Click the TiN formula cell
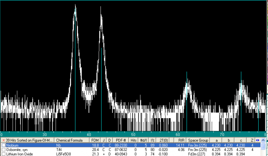This screenshot has width=268, height=156. point(59,150)
